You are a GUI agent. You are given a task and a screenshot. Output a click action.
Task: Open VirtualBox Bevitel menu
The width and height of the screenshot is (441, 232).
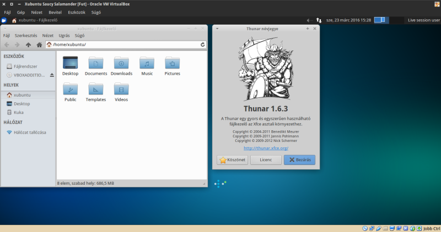[x=55, y=12]
